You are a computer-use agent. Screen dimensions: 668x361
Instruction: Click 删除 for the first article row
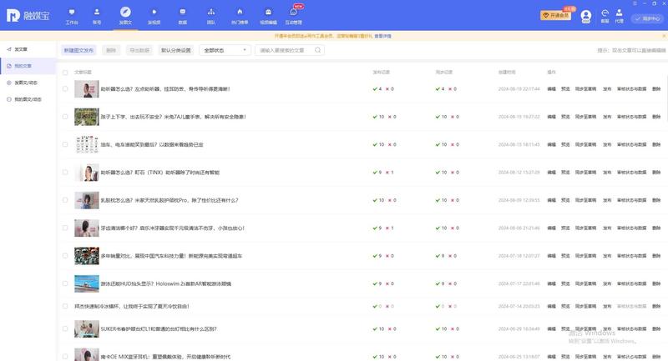click(x=656, y=89)
